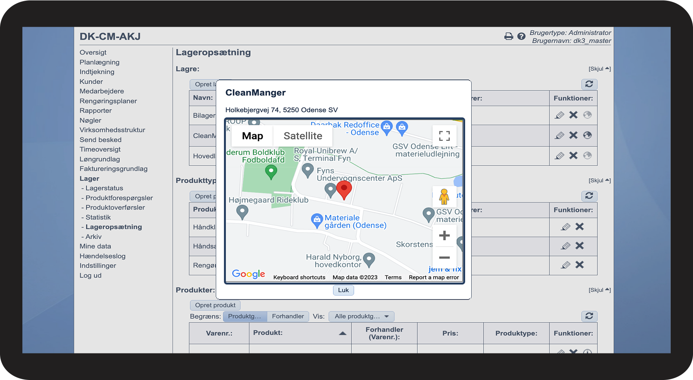Go to Rengøringsplaner in the sidebar
Viewport: 693px width, 380px height.
click(x=108, y=101)
